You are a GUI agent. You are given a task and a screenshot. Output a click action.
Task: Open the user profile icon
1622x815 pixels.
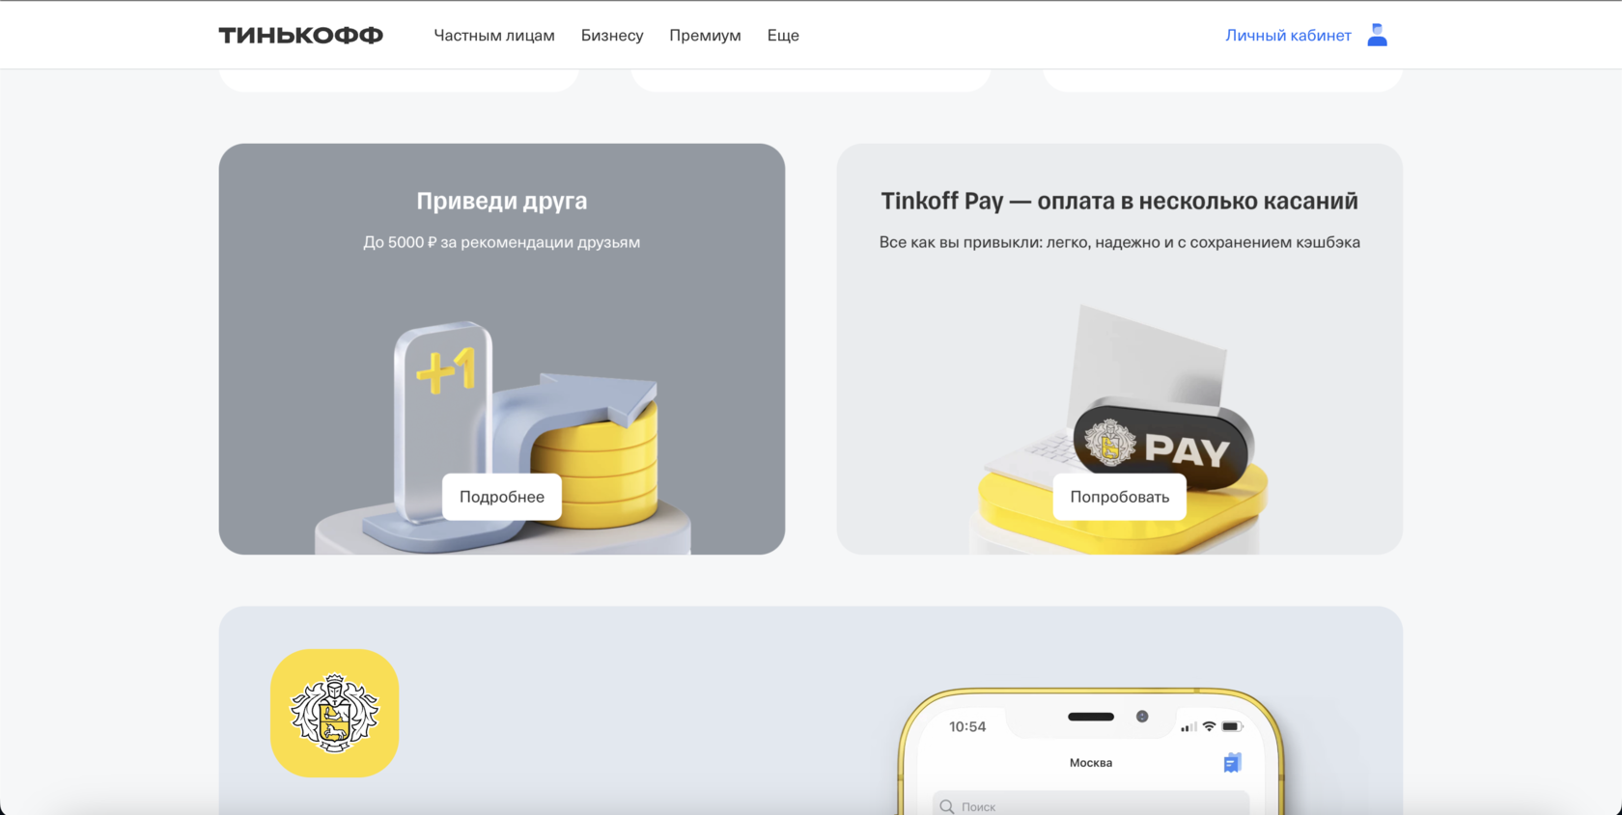[x=1377, y=35]
